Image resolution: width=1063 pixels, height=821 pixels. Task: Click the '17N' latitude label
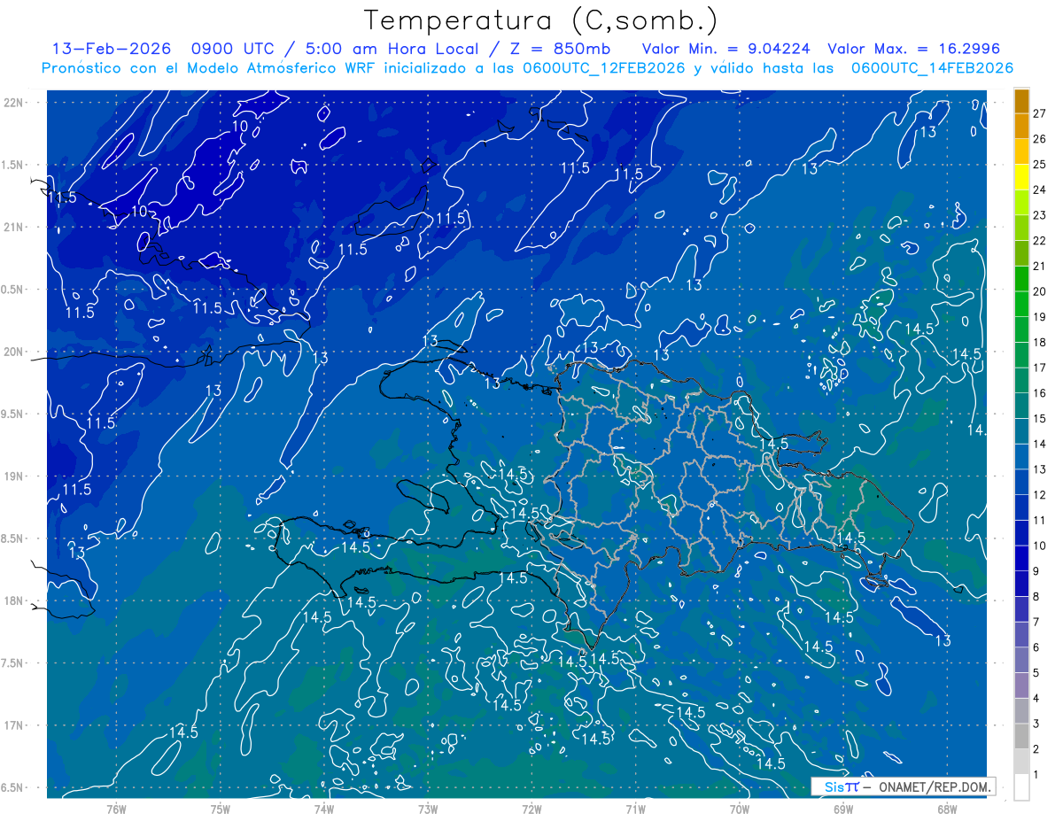[14, 725]
